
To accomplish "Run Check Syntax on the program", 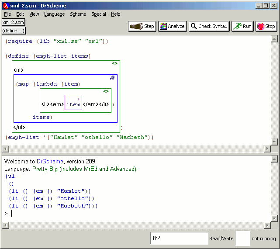I will pyautogui.click(x=209, y=26).
